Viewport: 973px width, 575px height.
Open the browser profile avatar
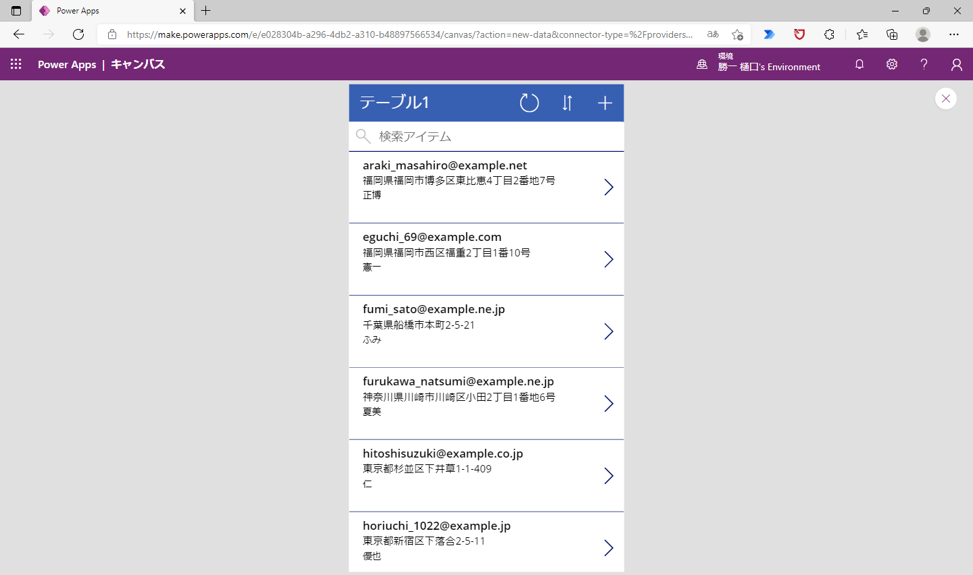tap(923, 34)
